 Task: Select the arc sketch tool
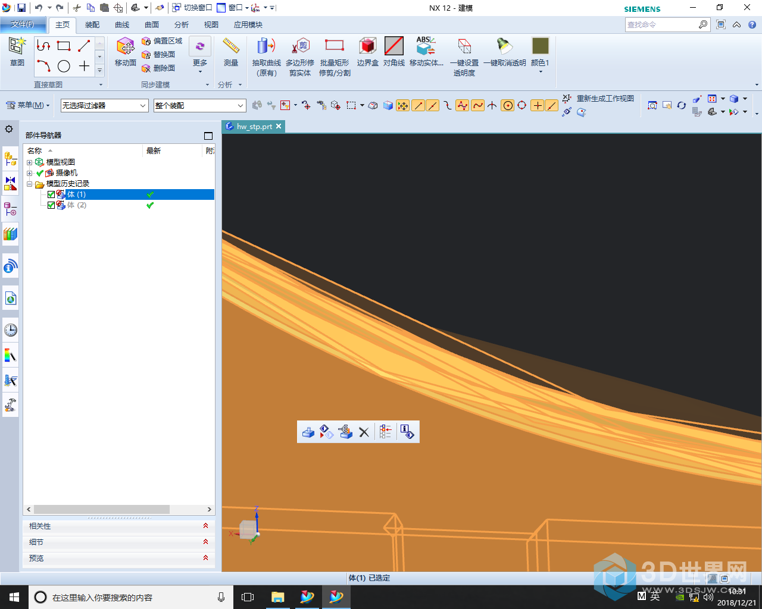[43, 66]
